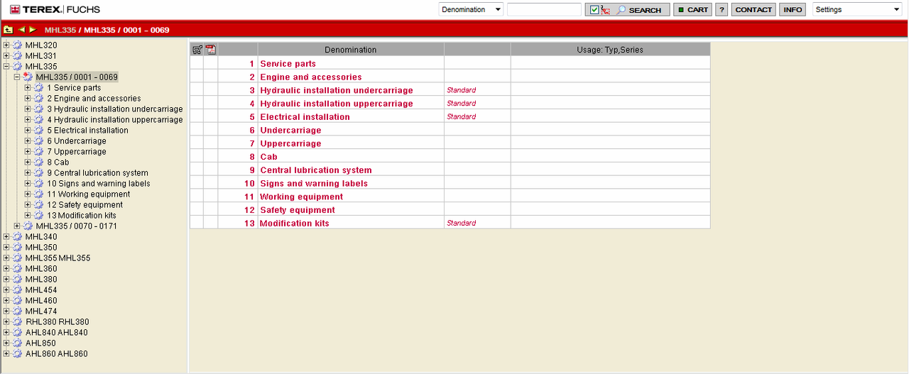Click gear icon of MHL474
The width and height of the screenshot is (909, 374).
(x=17, y=312)
